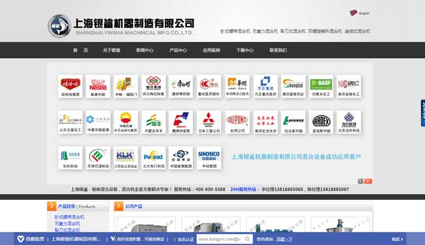Open the Lafarge logo tile
Viewport: 425px width, 245px height.
point(293,122)
